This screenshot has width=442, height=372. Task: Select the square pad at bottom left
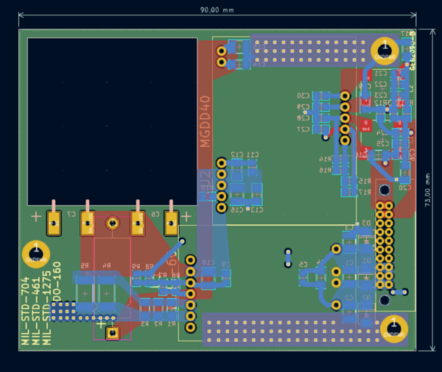pos(113,333)
